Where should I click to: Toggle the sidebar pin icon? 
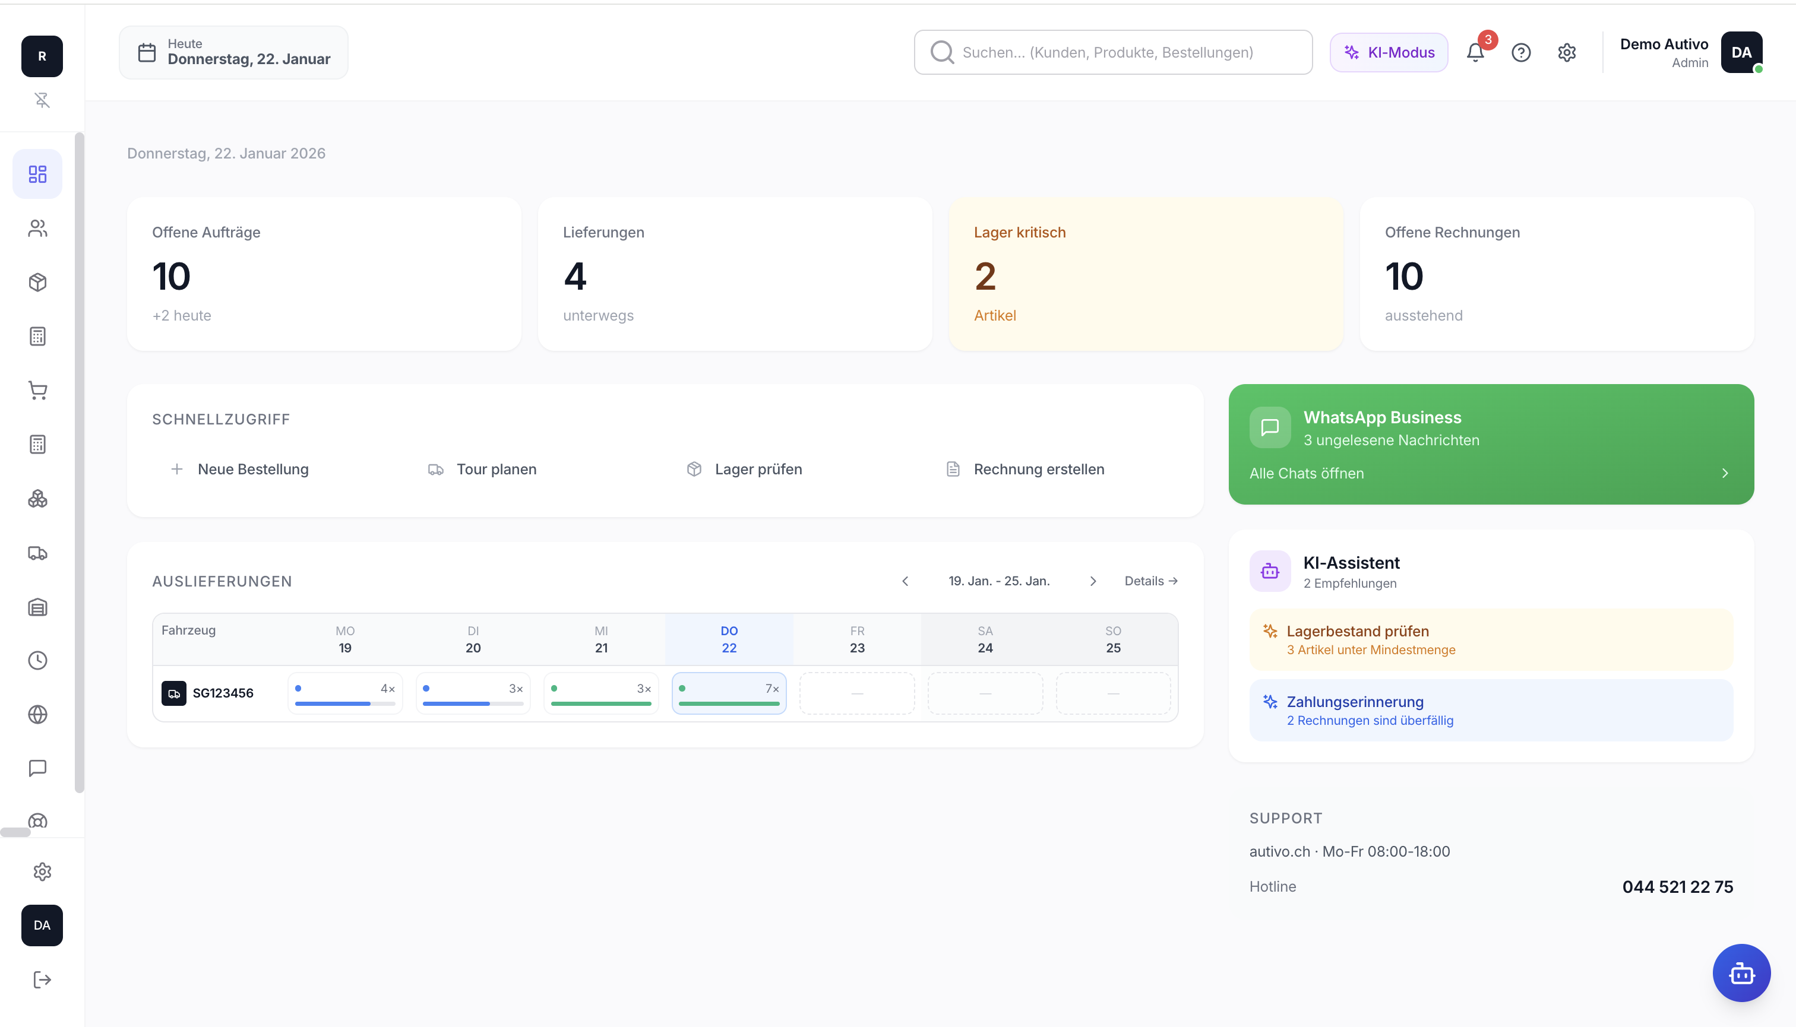click(x=42, y=100)
